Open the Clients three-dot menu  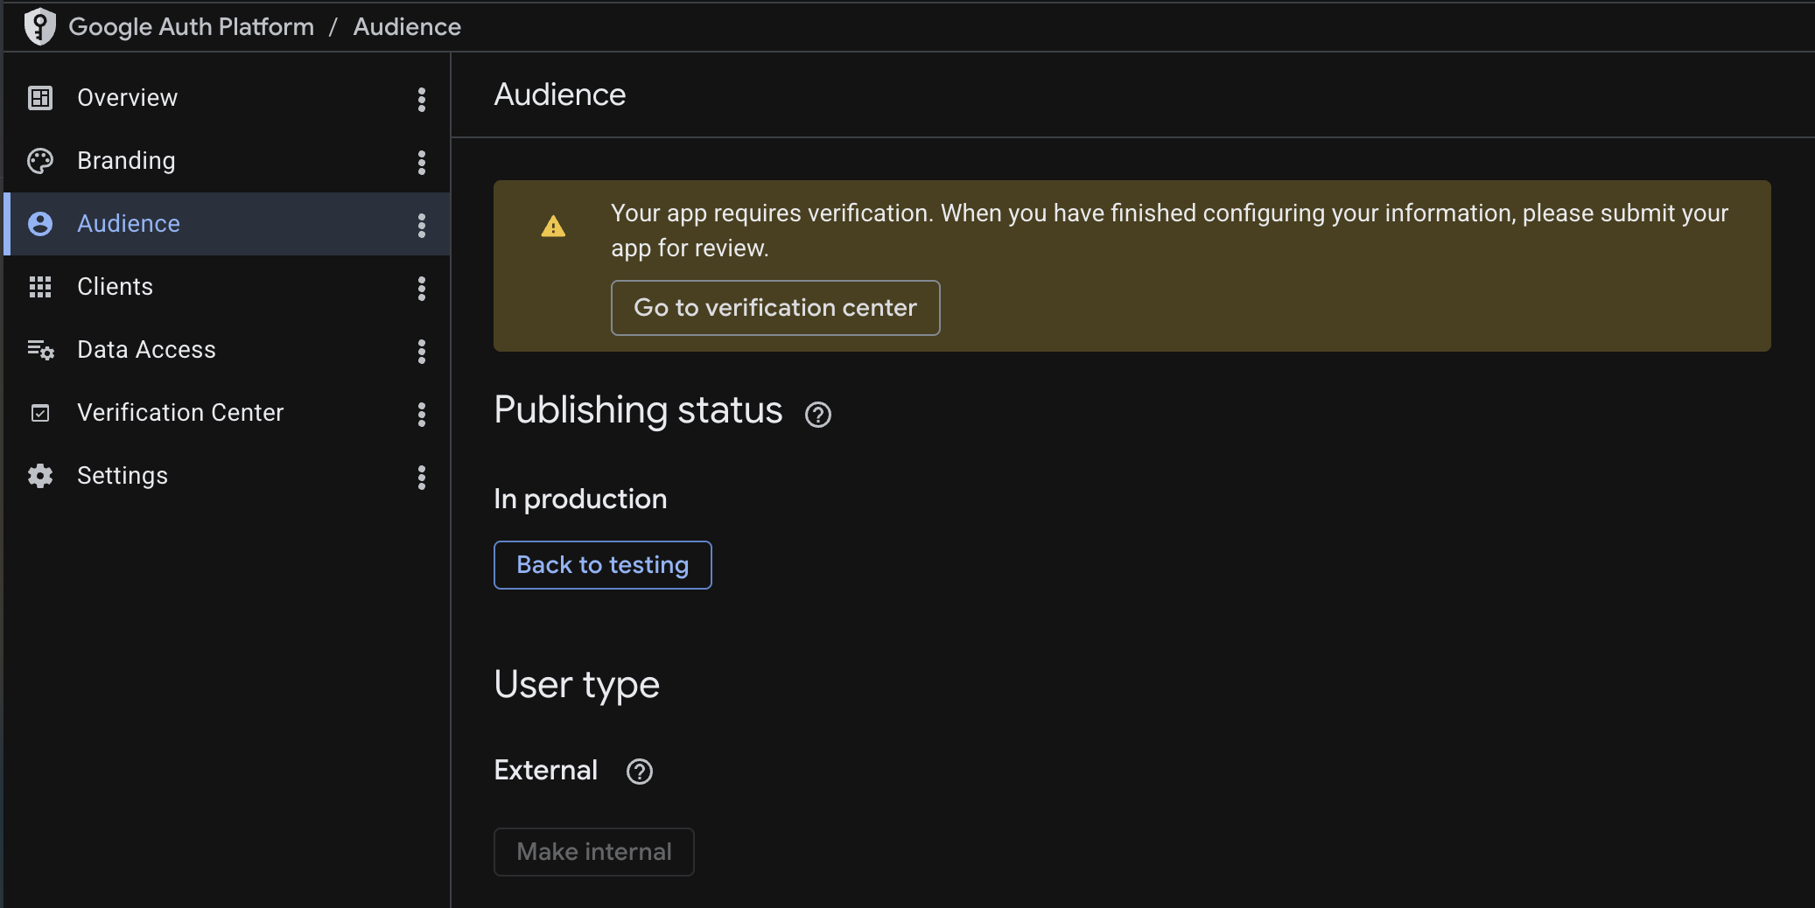tap(422, 288)
